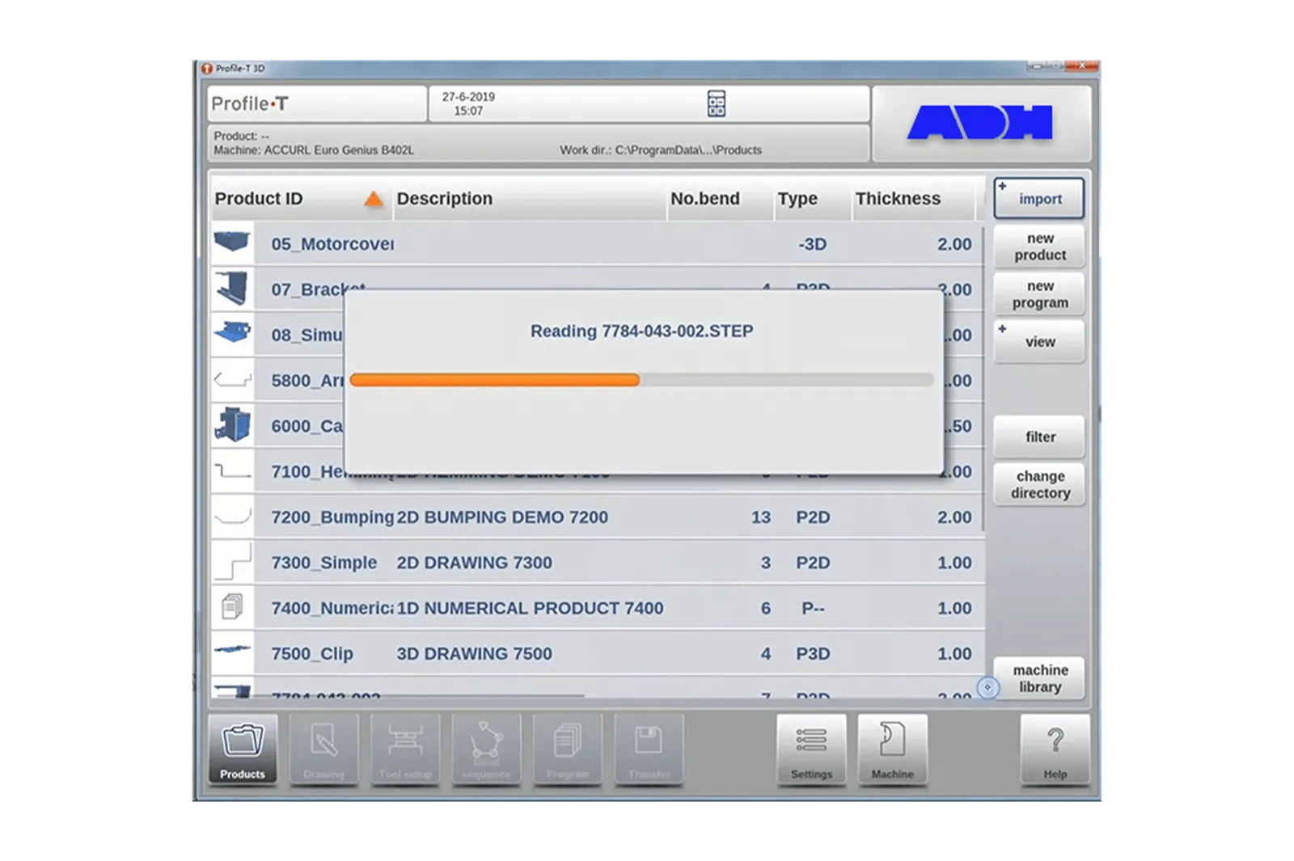Select the 05_Motorcover product thumbnail
1294x861 pixels.
pos(232,242)
